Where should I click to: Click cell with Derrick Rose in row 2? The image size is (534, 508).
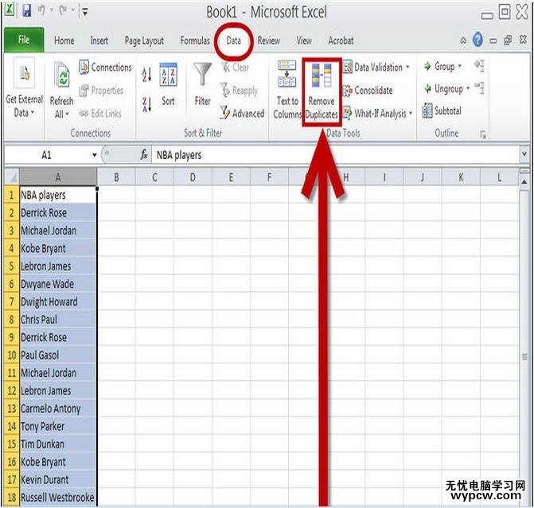pos(58,213)
